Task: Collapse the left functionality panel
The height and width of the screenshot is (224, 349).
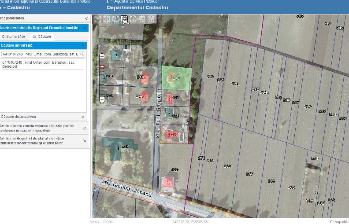Action: coord(86,18)
